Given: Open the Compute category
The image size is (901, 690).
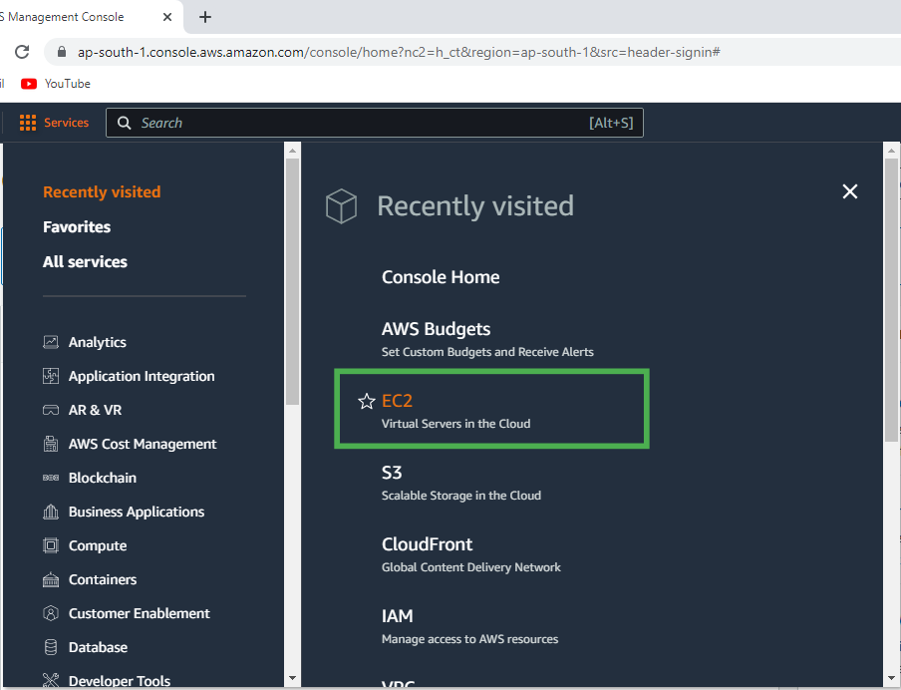Looking at the screenshot, I should [x=98, y=545].
